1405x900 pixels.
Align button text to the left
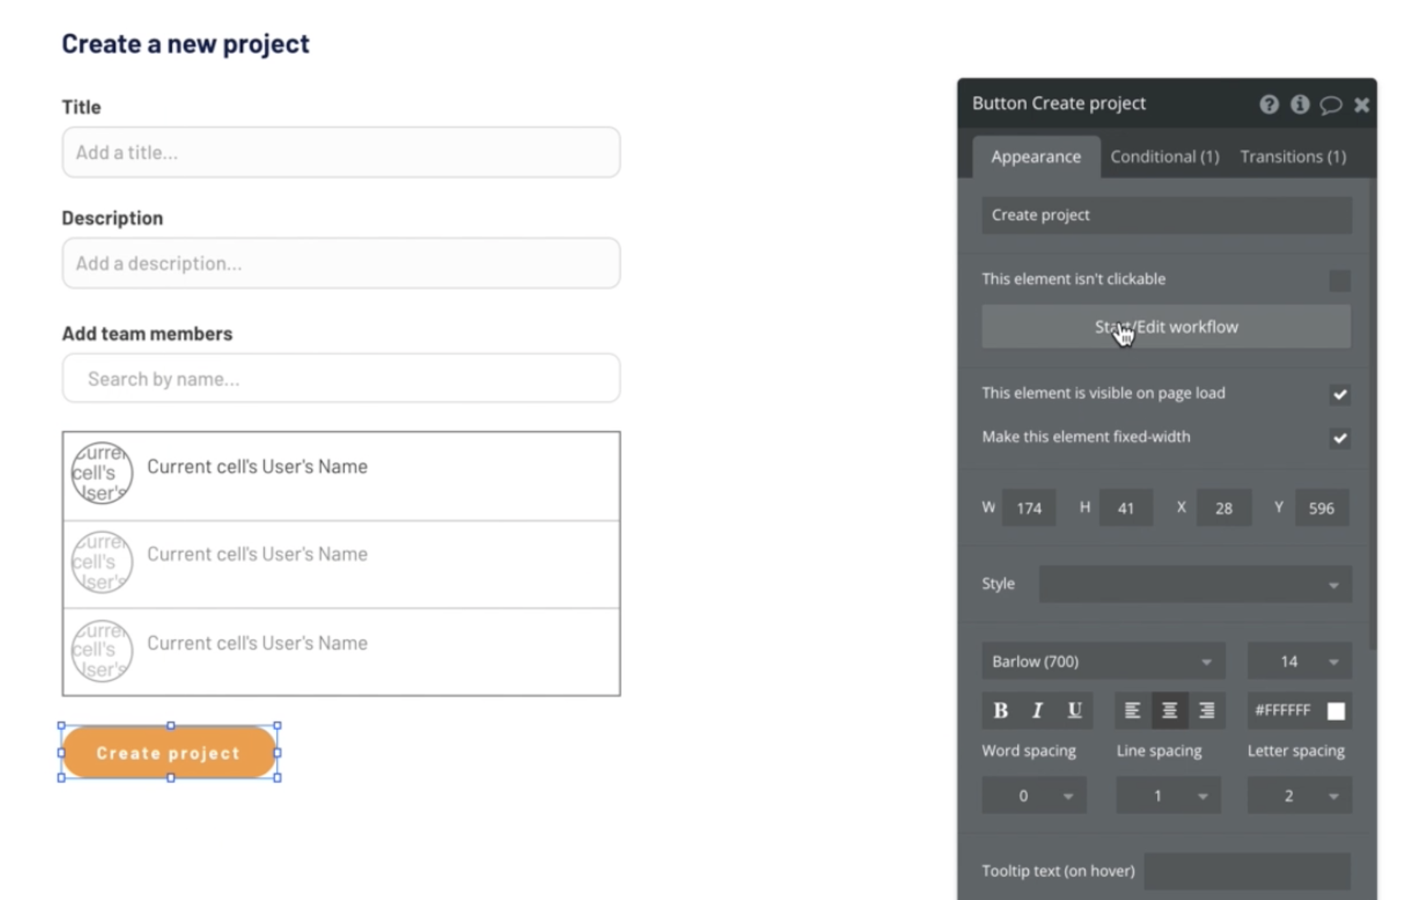1132,710
